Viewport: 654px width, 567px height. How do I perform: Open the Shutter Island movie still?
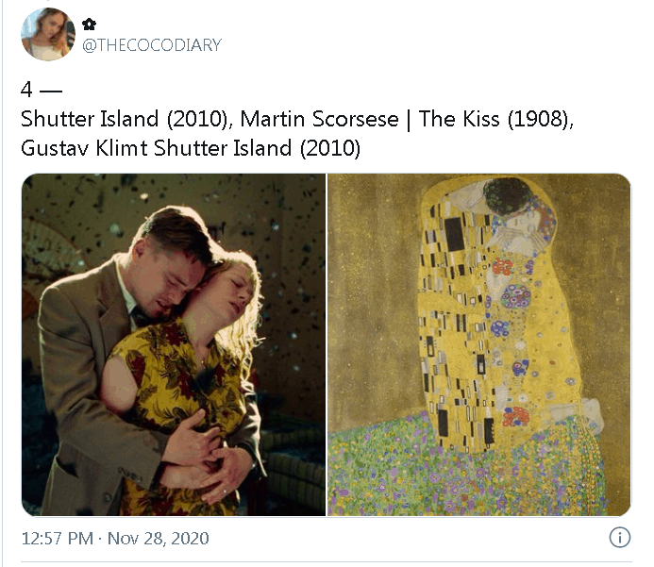tap(174, 344)
